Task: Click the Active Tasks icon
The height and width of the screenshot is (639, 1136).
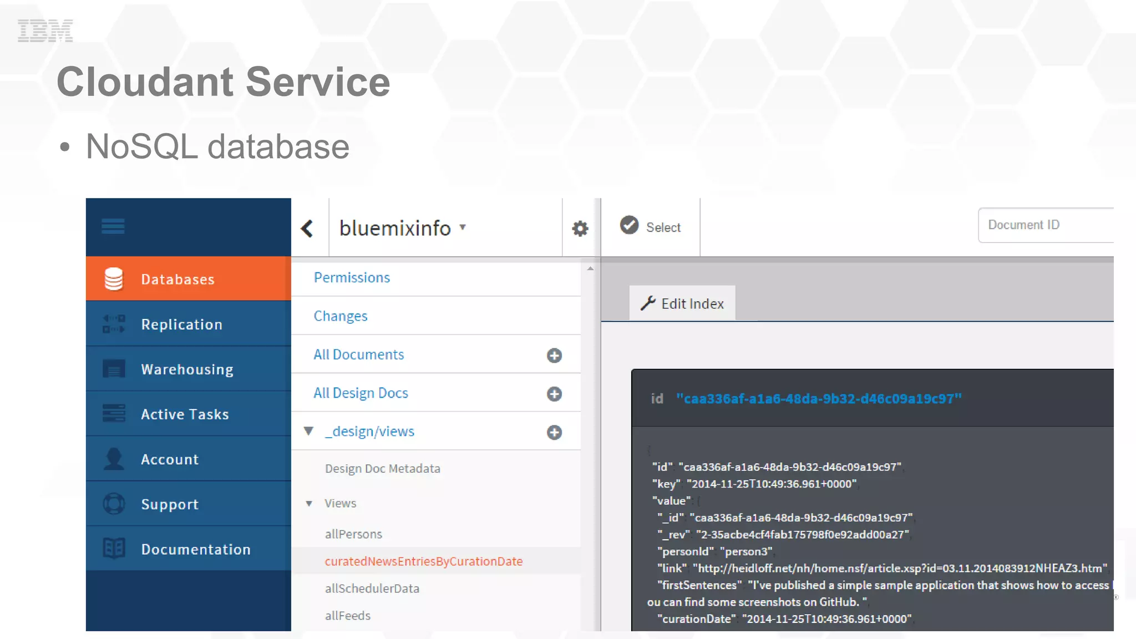Action: pos(114,414)
